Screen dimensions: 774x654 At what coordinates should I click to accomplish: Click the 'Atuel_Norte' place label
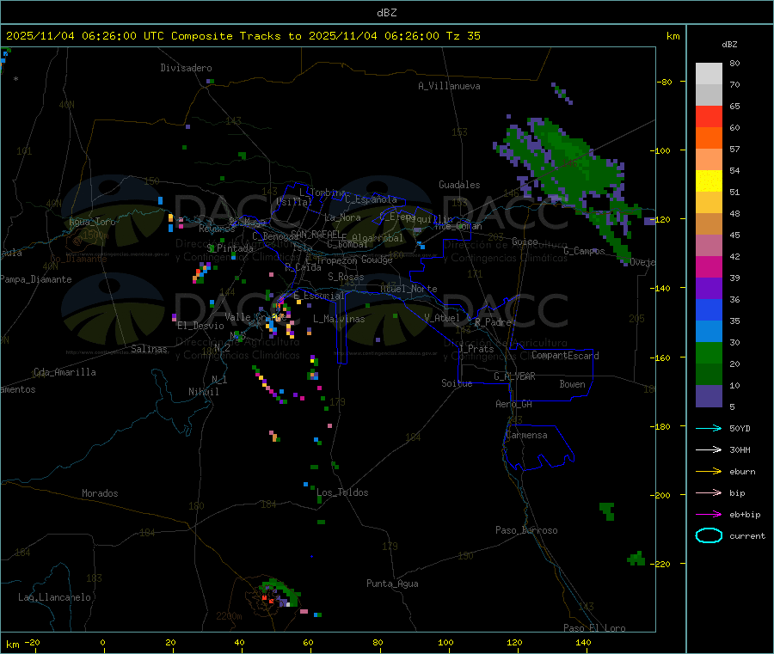pos(408,289)
